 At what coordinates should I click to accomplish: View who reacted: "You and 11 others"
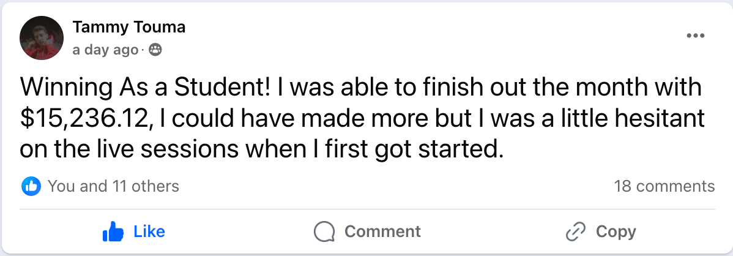tap(113, 186)
